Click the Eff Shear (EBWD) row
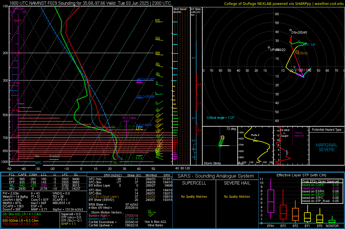This screenshot has height=229, width=345. coord(130,200)
